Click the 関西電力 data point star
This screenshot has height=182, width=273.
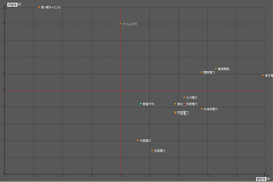[x=202, y=72]
